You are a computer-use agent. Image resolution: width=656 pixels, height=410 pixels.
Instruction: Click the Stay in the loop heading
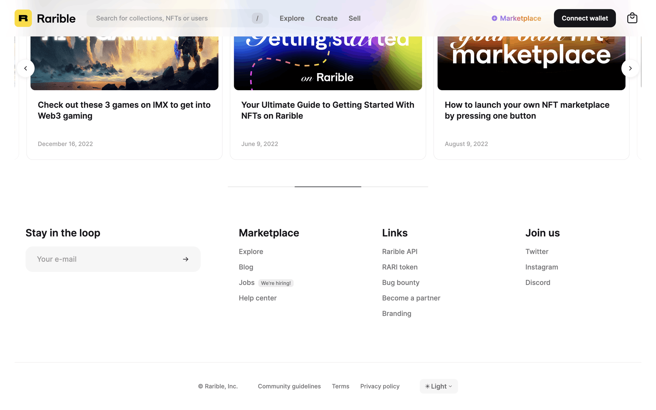pyautogui.click(x=63, y=233)
